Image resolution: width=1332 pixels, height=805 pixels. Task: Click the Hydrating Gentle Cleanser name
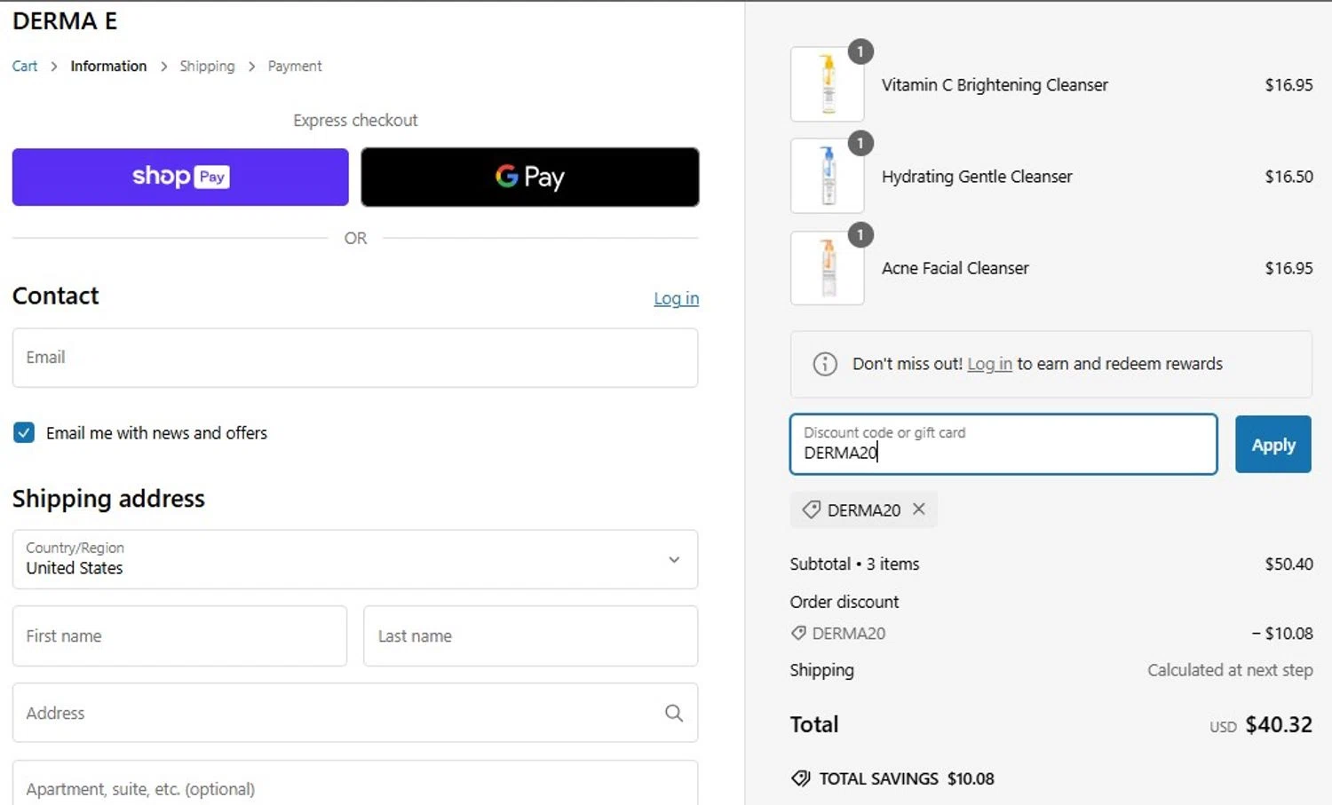977,177
